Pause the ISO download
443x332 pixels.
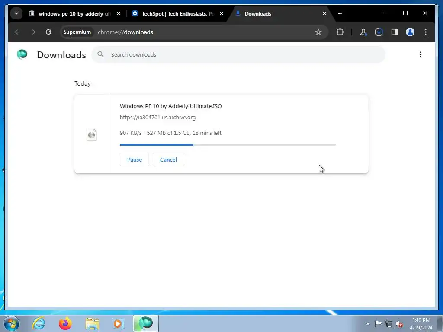coord(135,160)
